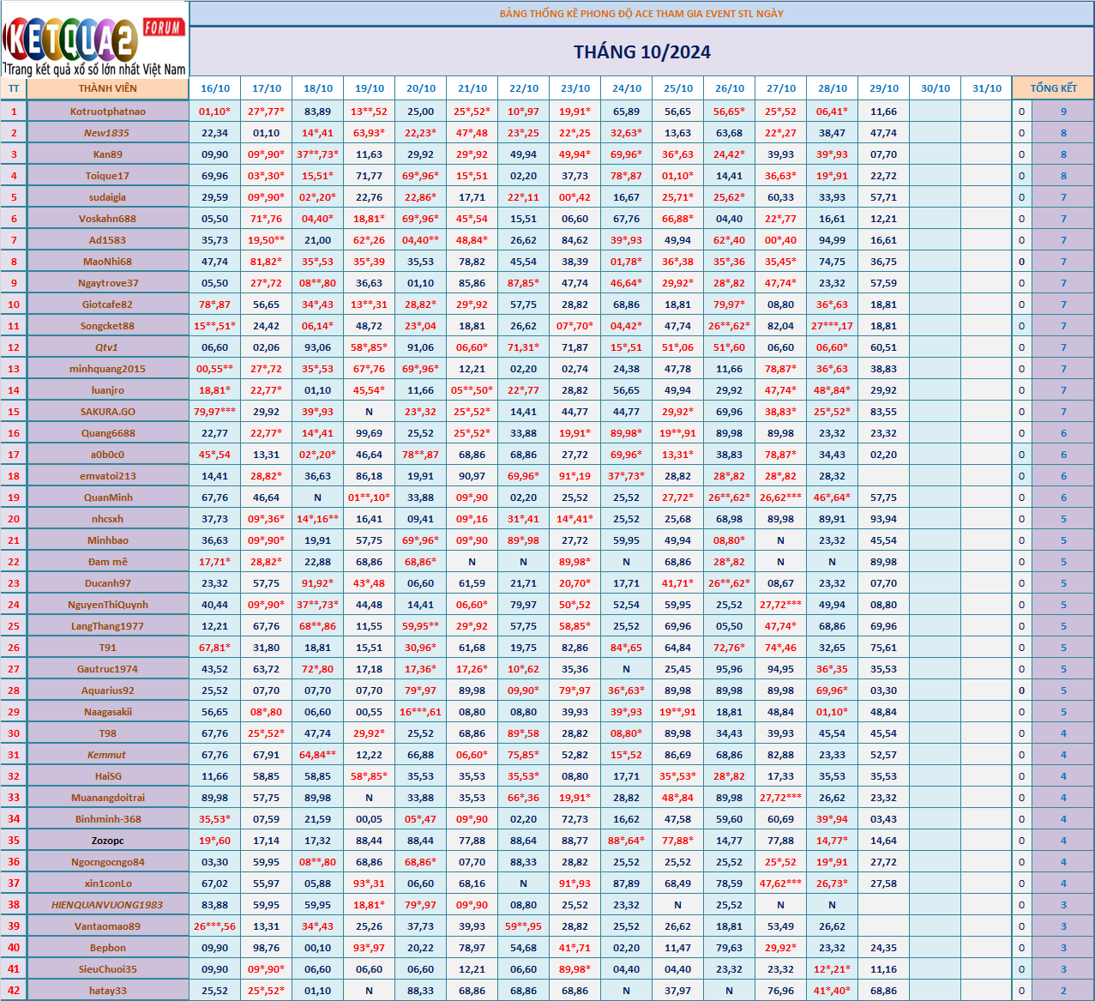Click member name NguyenThiQuynh
1095x1001 pixels.
click(x=107, y=605)
